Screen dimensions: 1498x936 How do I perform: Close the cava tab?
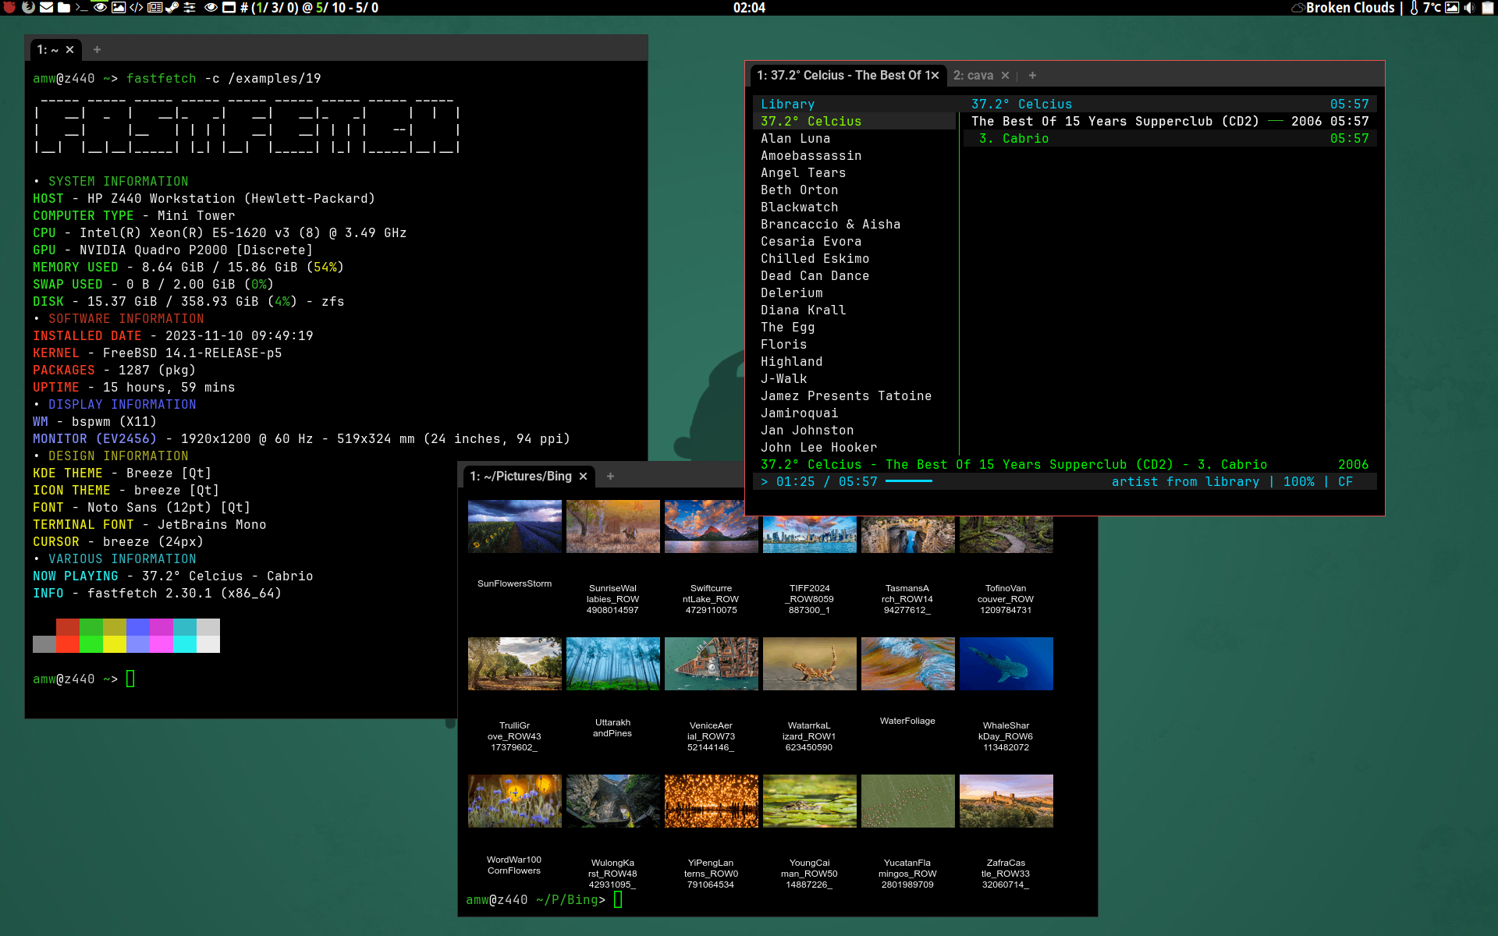point(1006,75)
